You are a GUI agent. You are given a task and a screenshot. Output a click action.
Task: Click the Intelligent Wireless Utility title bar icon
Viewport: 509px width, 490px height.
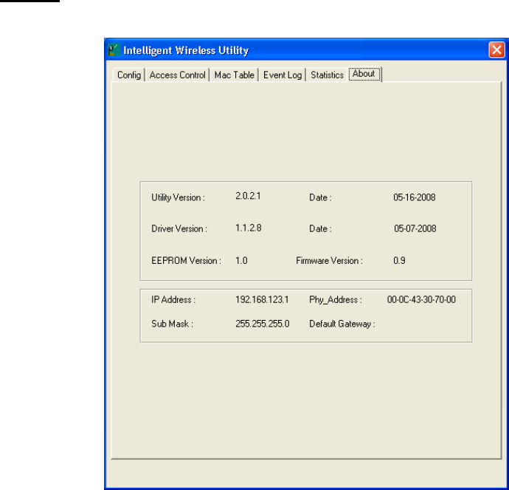pos(114,50)
